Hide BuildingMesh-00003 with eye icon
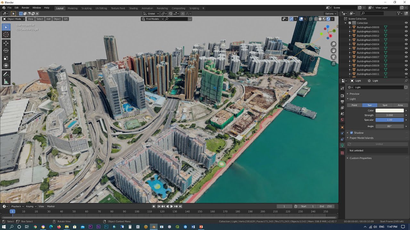Image resolution: width=410 pixels, height=230 pixels. [x=406, y=40]
